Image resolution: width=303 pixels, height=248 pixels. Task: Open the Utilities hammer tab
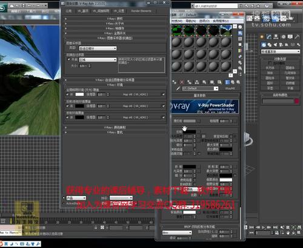(x=297, y=37)
